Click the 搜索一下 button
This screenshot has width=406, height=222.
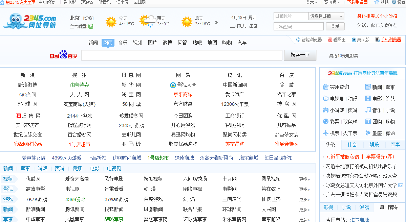pyautogui.click(x=300, y=55)
